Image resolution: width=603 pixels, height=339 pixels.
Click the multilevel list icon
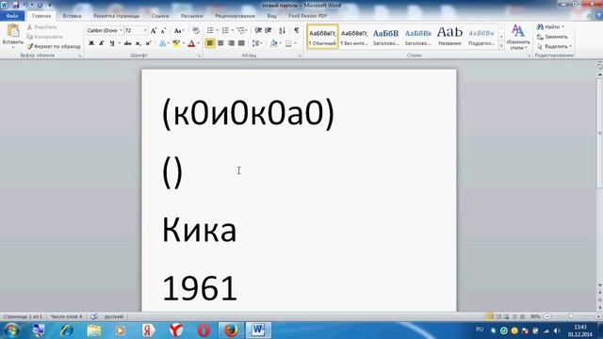[x=241, y=30]
